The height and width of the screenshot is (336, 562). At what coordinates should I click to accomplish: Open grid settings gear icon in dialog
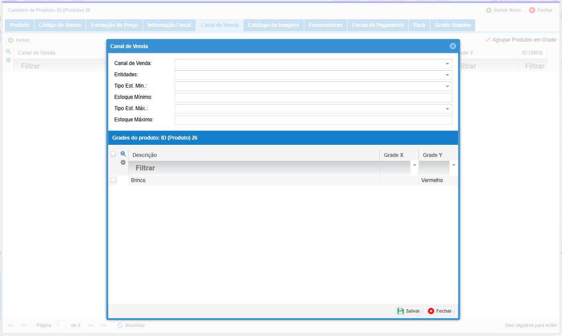[123, 162]
